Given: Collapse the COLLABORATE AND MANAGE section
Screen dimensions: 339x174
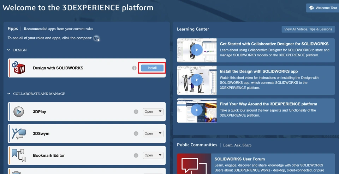Looking at the screenshot, I should pos(9,94).
